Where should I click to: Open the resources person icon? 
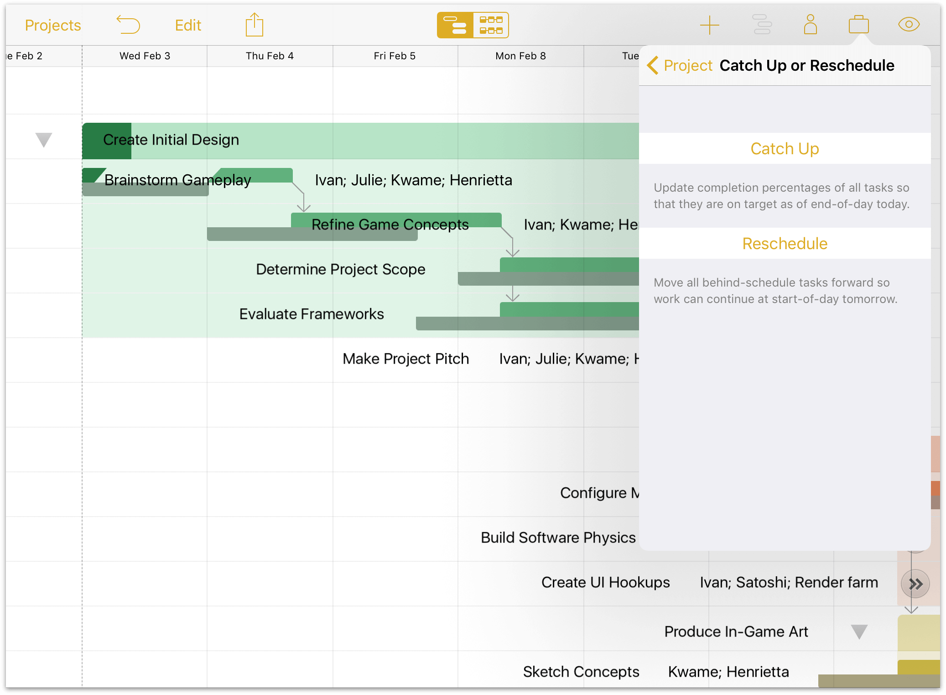point(810,25)
